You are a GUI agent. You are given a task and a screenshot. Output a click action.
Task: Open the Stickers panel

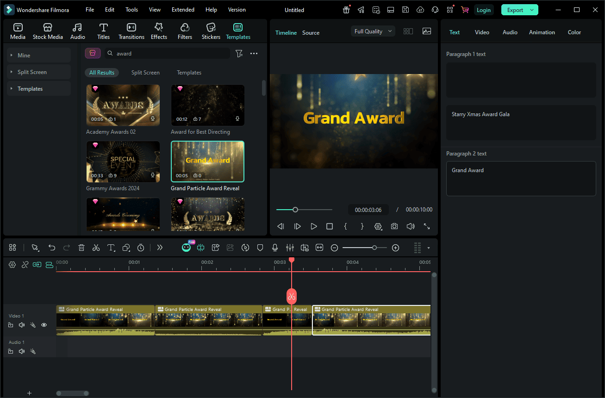coord(211,31)
